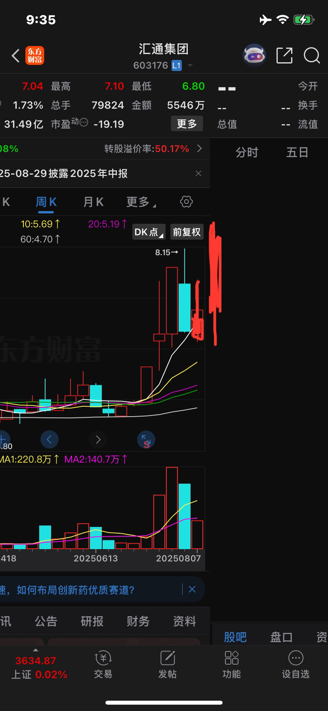Open the 东方财富 logo icon
Screen dimensions: 328x711
click(x=35, y=56)
